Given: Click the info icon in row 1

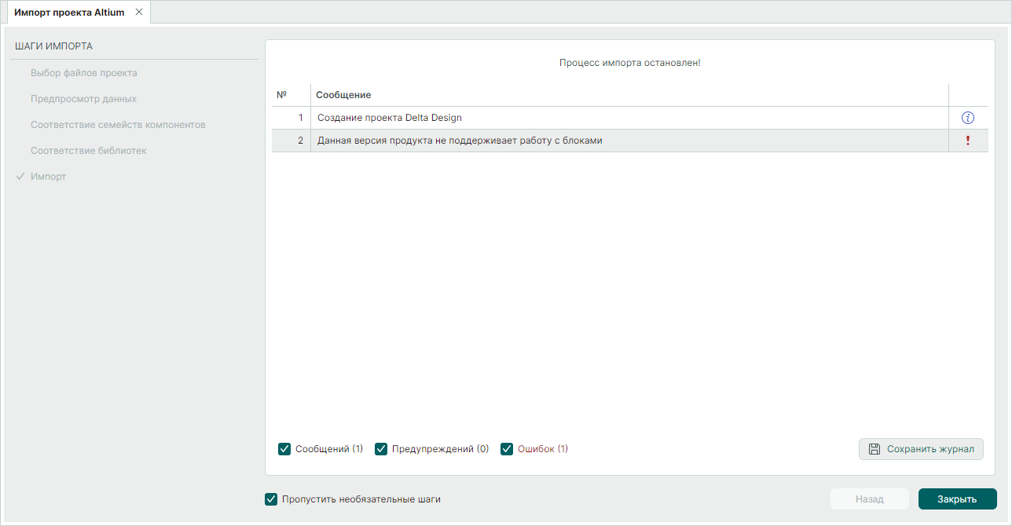Looking at the screenshot, I should pos(968,118).
